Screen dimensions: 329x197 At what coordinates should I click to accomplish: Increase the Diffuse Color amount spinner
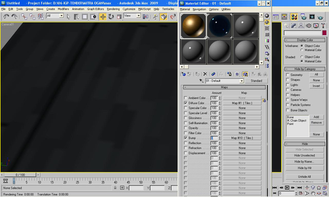[220, 102]
